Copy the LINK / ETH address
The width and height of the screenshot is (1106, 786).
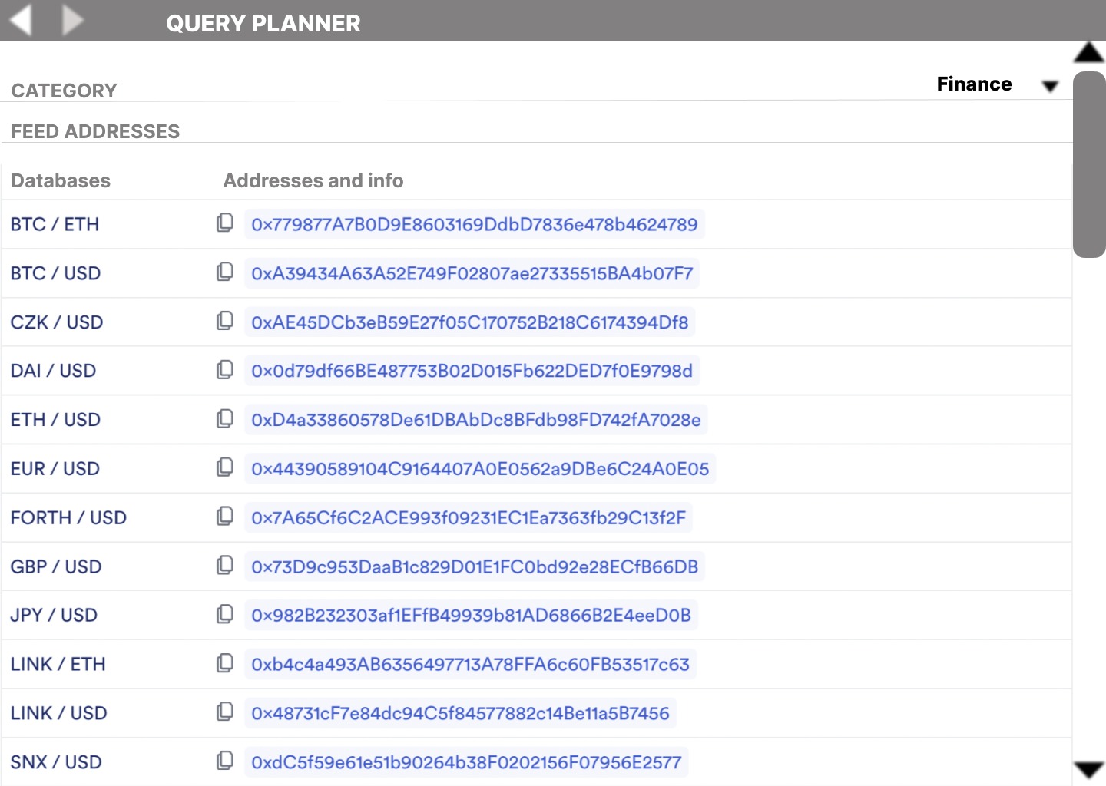click(225, 663)
